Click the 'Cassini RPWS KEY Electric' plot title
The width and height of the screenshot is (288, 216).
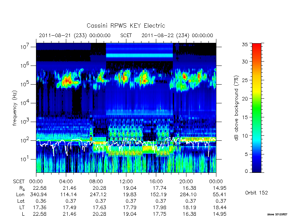click(x=126, y=26)
